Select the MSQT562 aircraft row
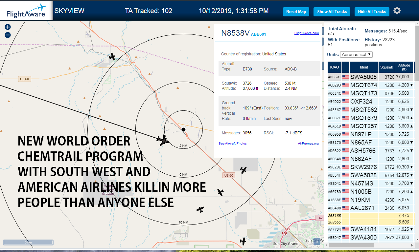 point(370,109)
